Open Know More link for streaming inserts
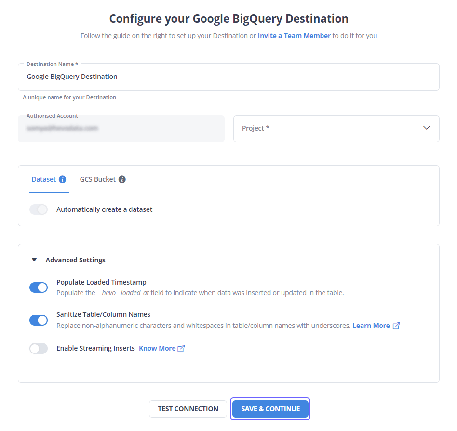 coord(157,348)
